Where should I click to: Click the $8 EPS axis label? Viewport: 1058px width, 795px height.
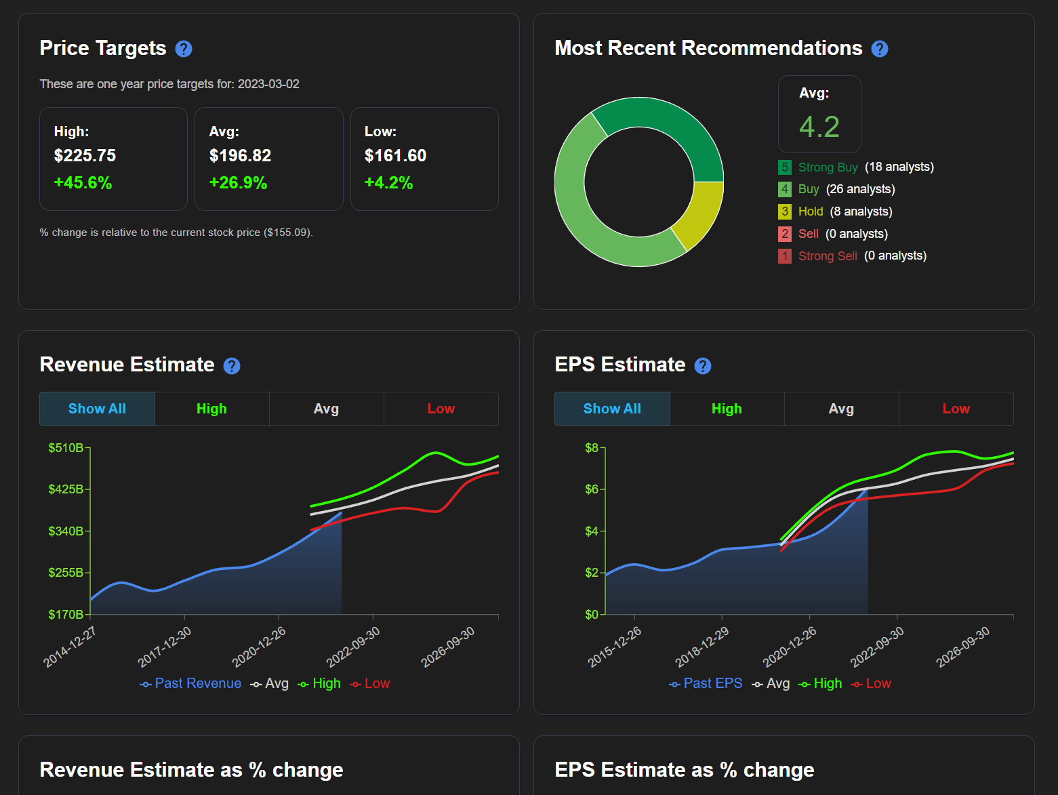[592, 448]
